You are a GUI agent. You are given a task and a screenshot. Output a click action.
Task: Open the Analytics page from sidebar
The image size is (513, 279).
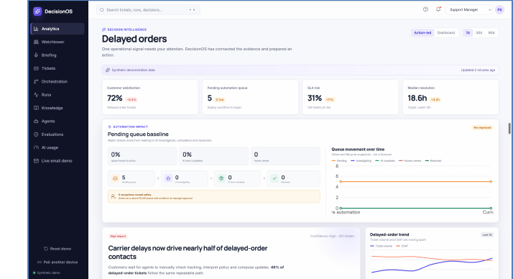57,29
